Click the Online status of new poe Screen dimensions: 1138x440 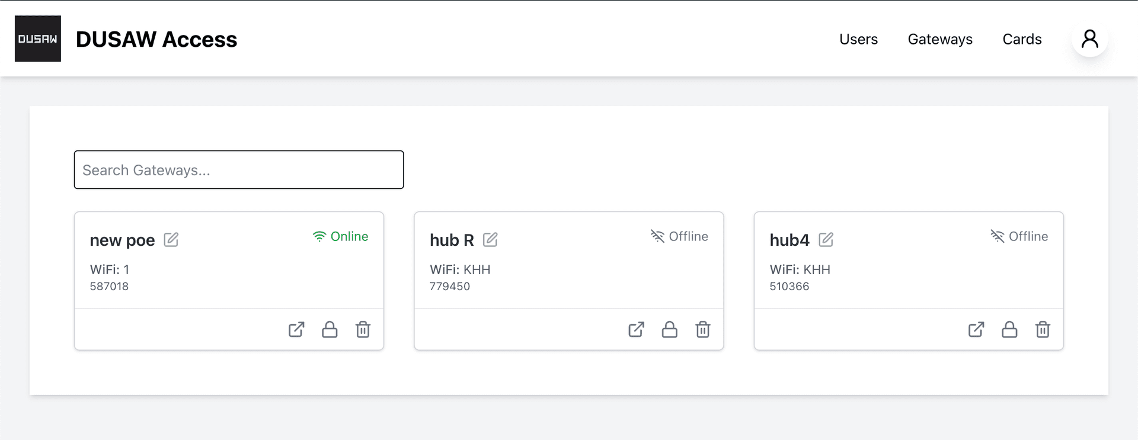(340, 236)
